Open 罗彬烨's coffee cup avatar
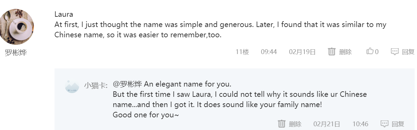This screenshot has width=417, height=130. pos(16,27)
